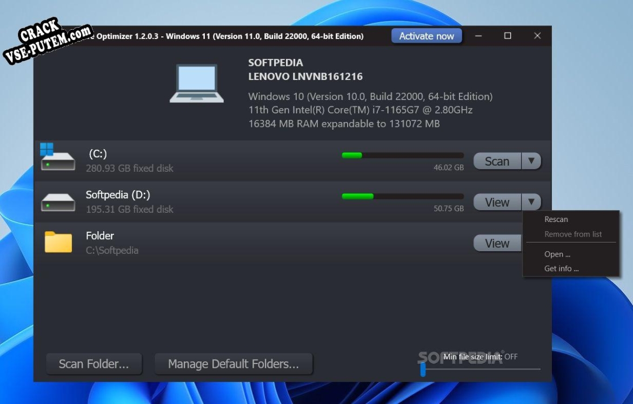Select the Softpedia (D:) drive icon
633x404 pixels.
(x=58, y=201)
